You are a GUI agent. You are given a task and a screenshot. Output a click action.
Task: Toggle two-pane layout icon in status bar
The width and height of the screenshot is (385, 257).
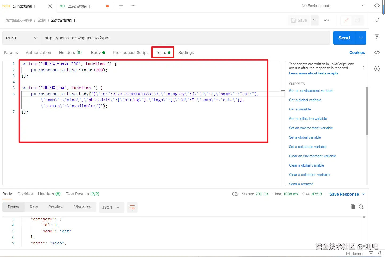[371, 254]
